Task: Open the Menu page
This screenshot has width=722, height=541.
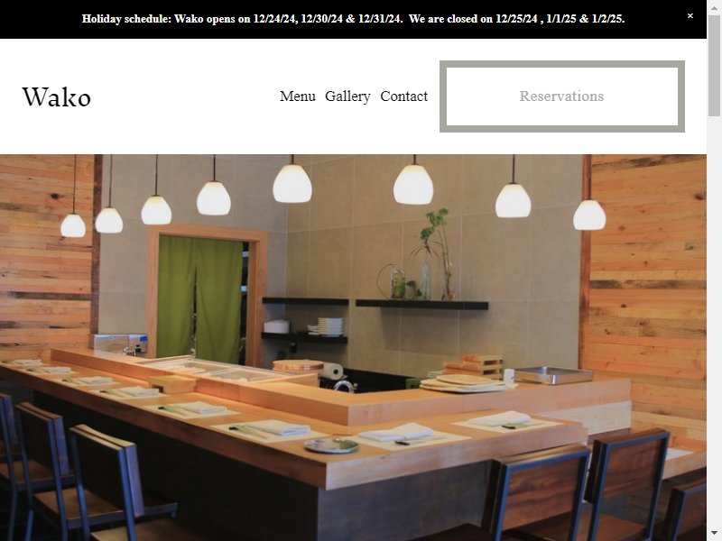Action: click(x=298, y=96)
